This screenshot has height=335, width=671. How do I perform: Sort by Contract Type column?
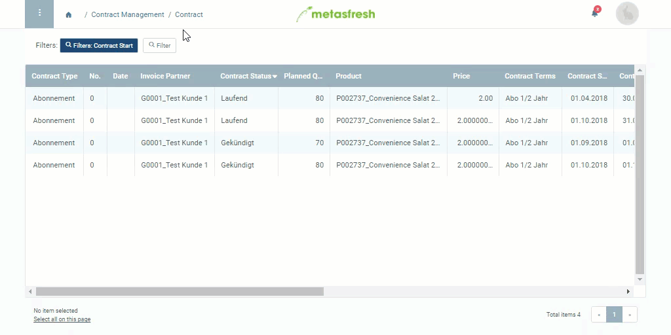pos(54,76)
